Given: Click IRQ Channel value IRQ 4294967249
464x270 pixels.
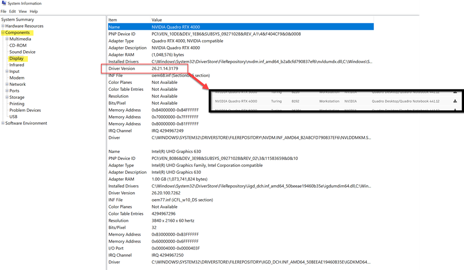Looking at the screenshot, I should tap(168, 131).
